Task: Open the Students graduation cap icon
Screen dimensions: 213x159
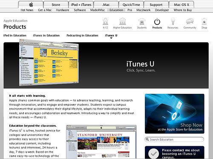Action: [142, 22]
